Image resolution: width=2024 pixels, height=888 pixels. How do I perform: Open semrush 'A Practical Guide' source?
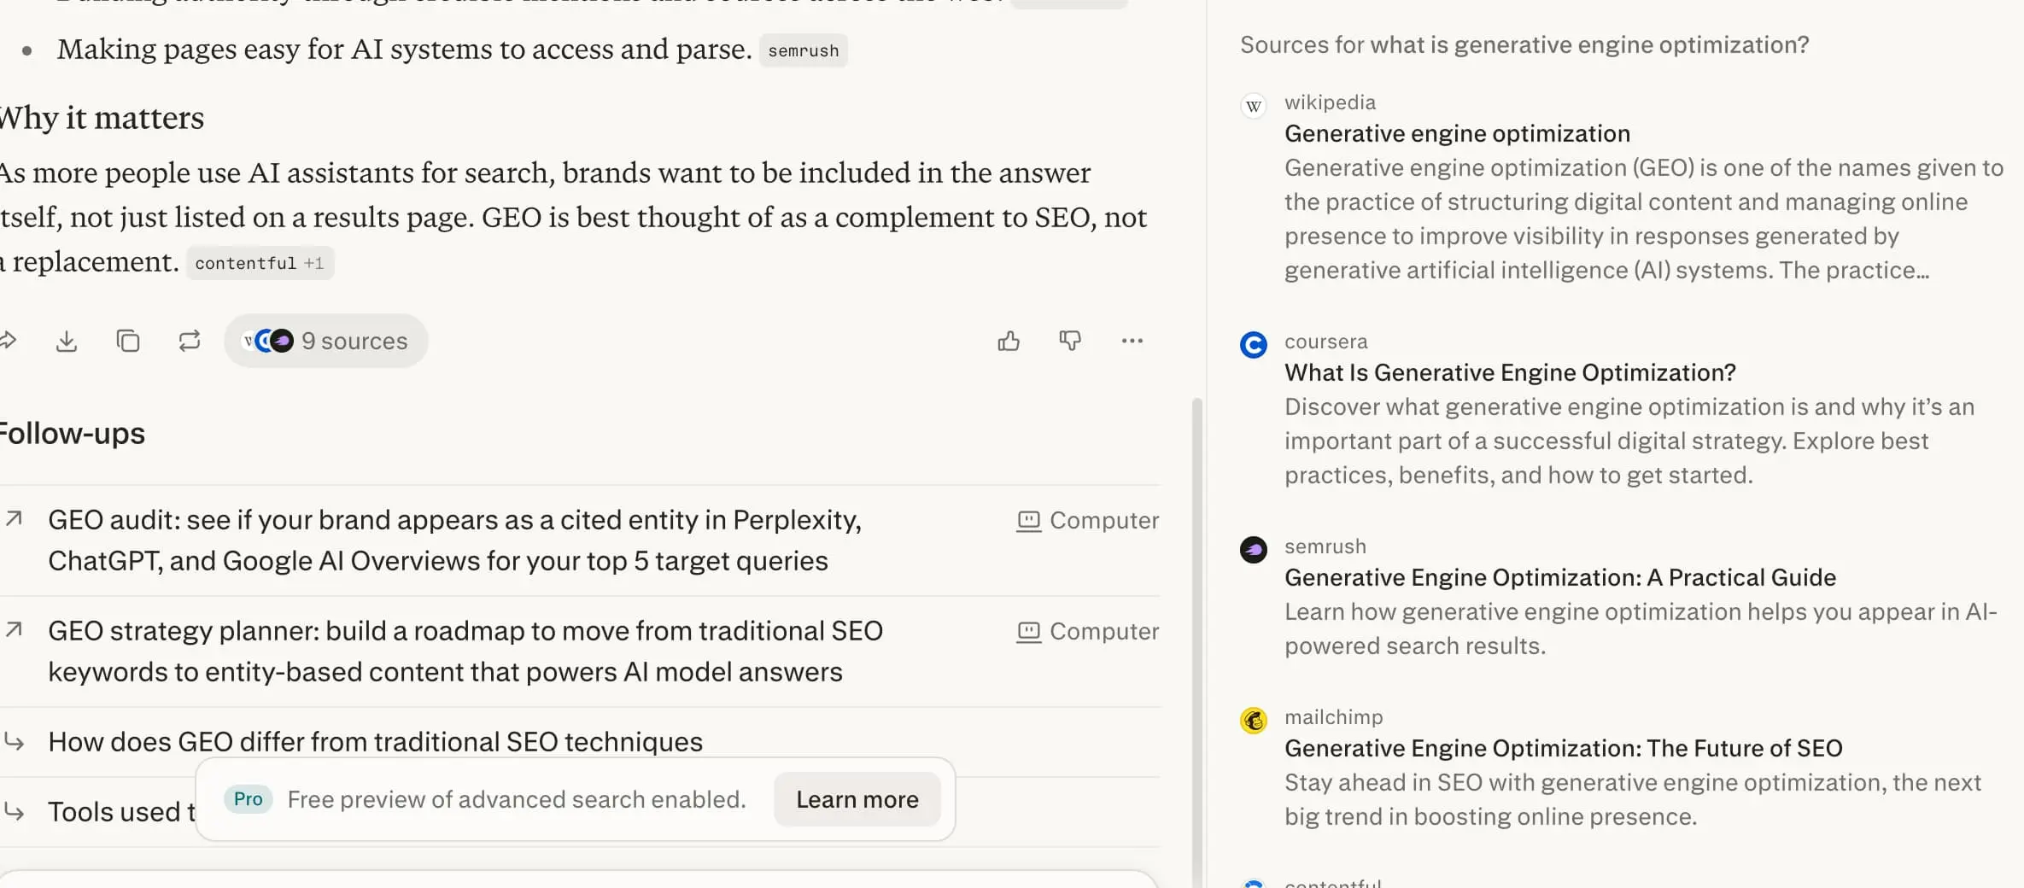pos(1560,577)
